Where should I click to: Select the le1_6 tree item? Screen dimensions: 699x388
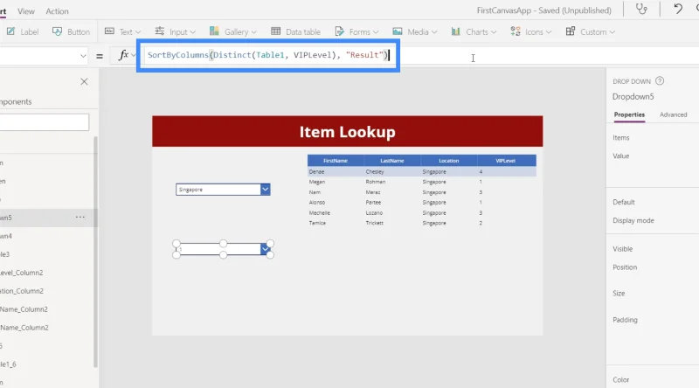point(8,364)
